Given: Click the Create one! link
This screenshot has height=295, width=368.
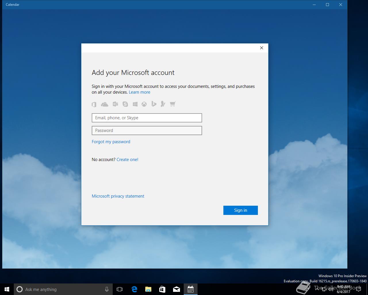Looking at the screenshot, I should [127, 160].
